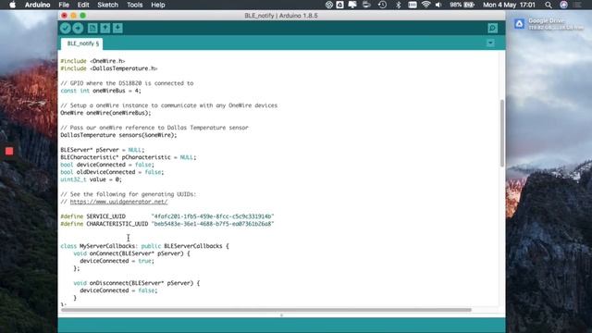Screen dimensions: 592x333
Task: Click the vertical scrollbar thumb in editor
Action: click(502, 133)
